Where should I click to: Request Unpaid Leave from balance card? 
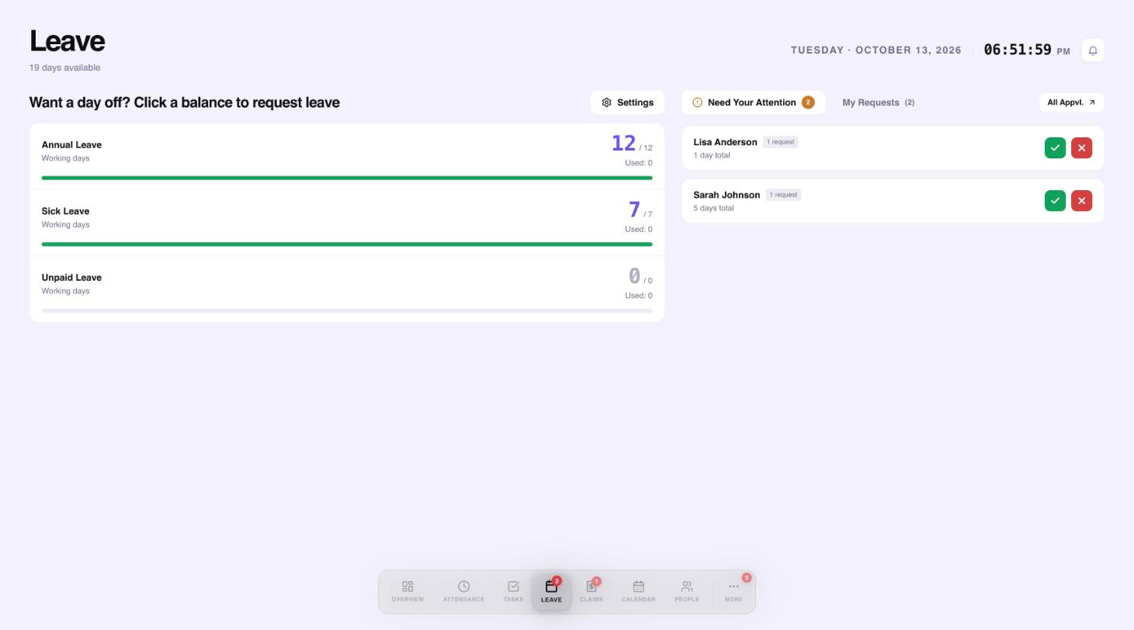click(x=347, y=289)
